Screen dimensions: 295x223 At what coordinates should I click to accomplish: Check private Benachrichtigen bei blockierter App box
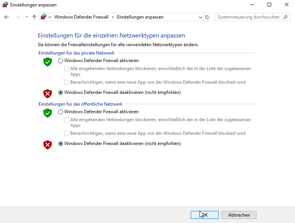tap(66, 83)
